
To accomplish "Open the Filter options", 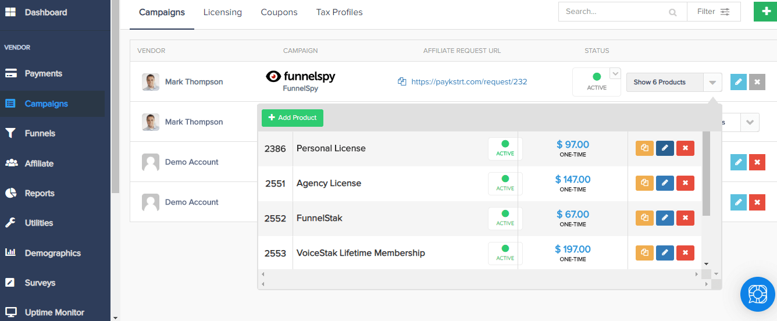I will click(x=714, y=12).
